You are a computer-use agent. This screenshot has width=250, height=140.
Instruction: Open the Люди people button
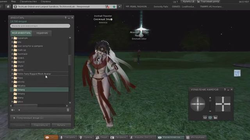point(102,137)
